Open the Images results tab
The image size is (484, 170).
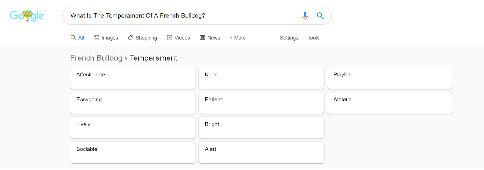(x=106, y=38)
